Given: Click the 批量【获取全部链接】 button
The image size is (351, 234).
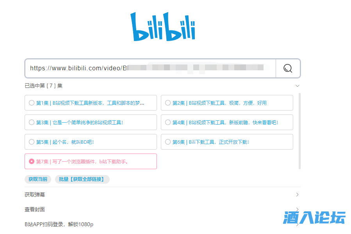Looking at the screenshot, I should click(x=82, y=179).
